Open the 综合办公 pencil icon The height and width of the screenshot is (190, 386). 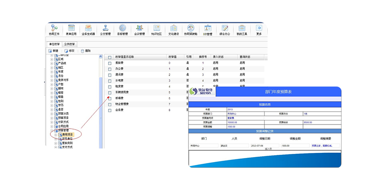tap(225, 28)
